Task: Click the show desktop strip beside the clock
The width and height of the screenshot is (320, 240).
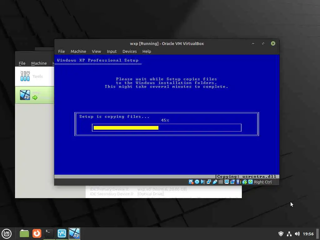Action: point(318,234)
